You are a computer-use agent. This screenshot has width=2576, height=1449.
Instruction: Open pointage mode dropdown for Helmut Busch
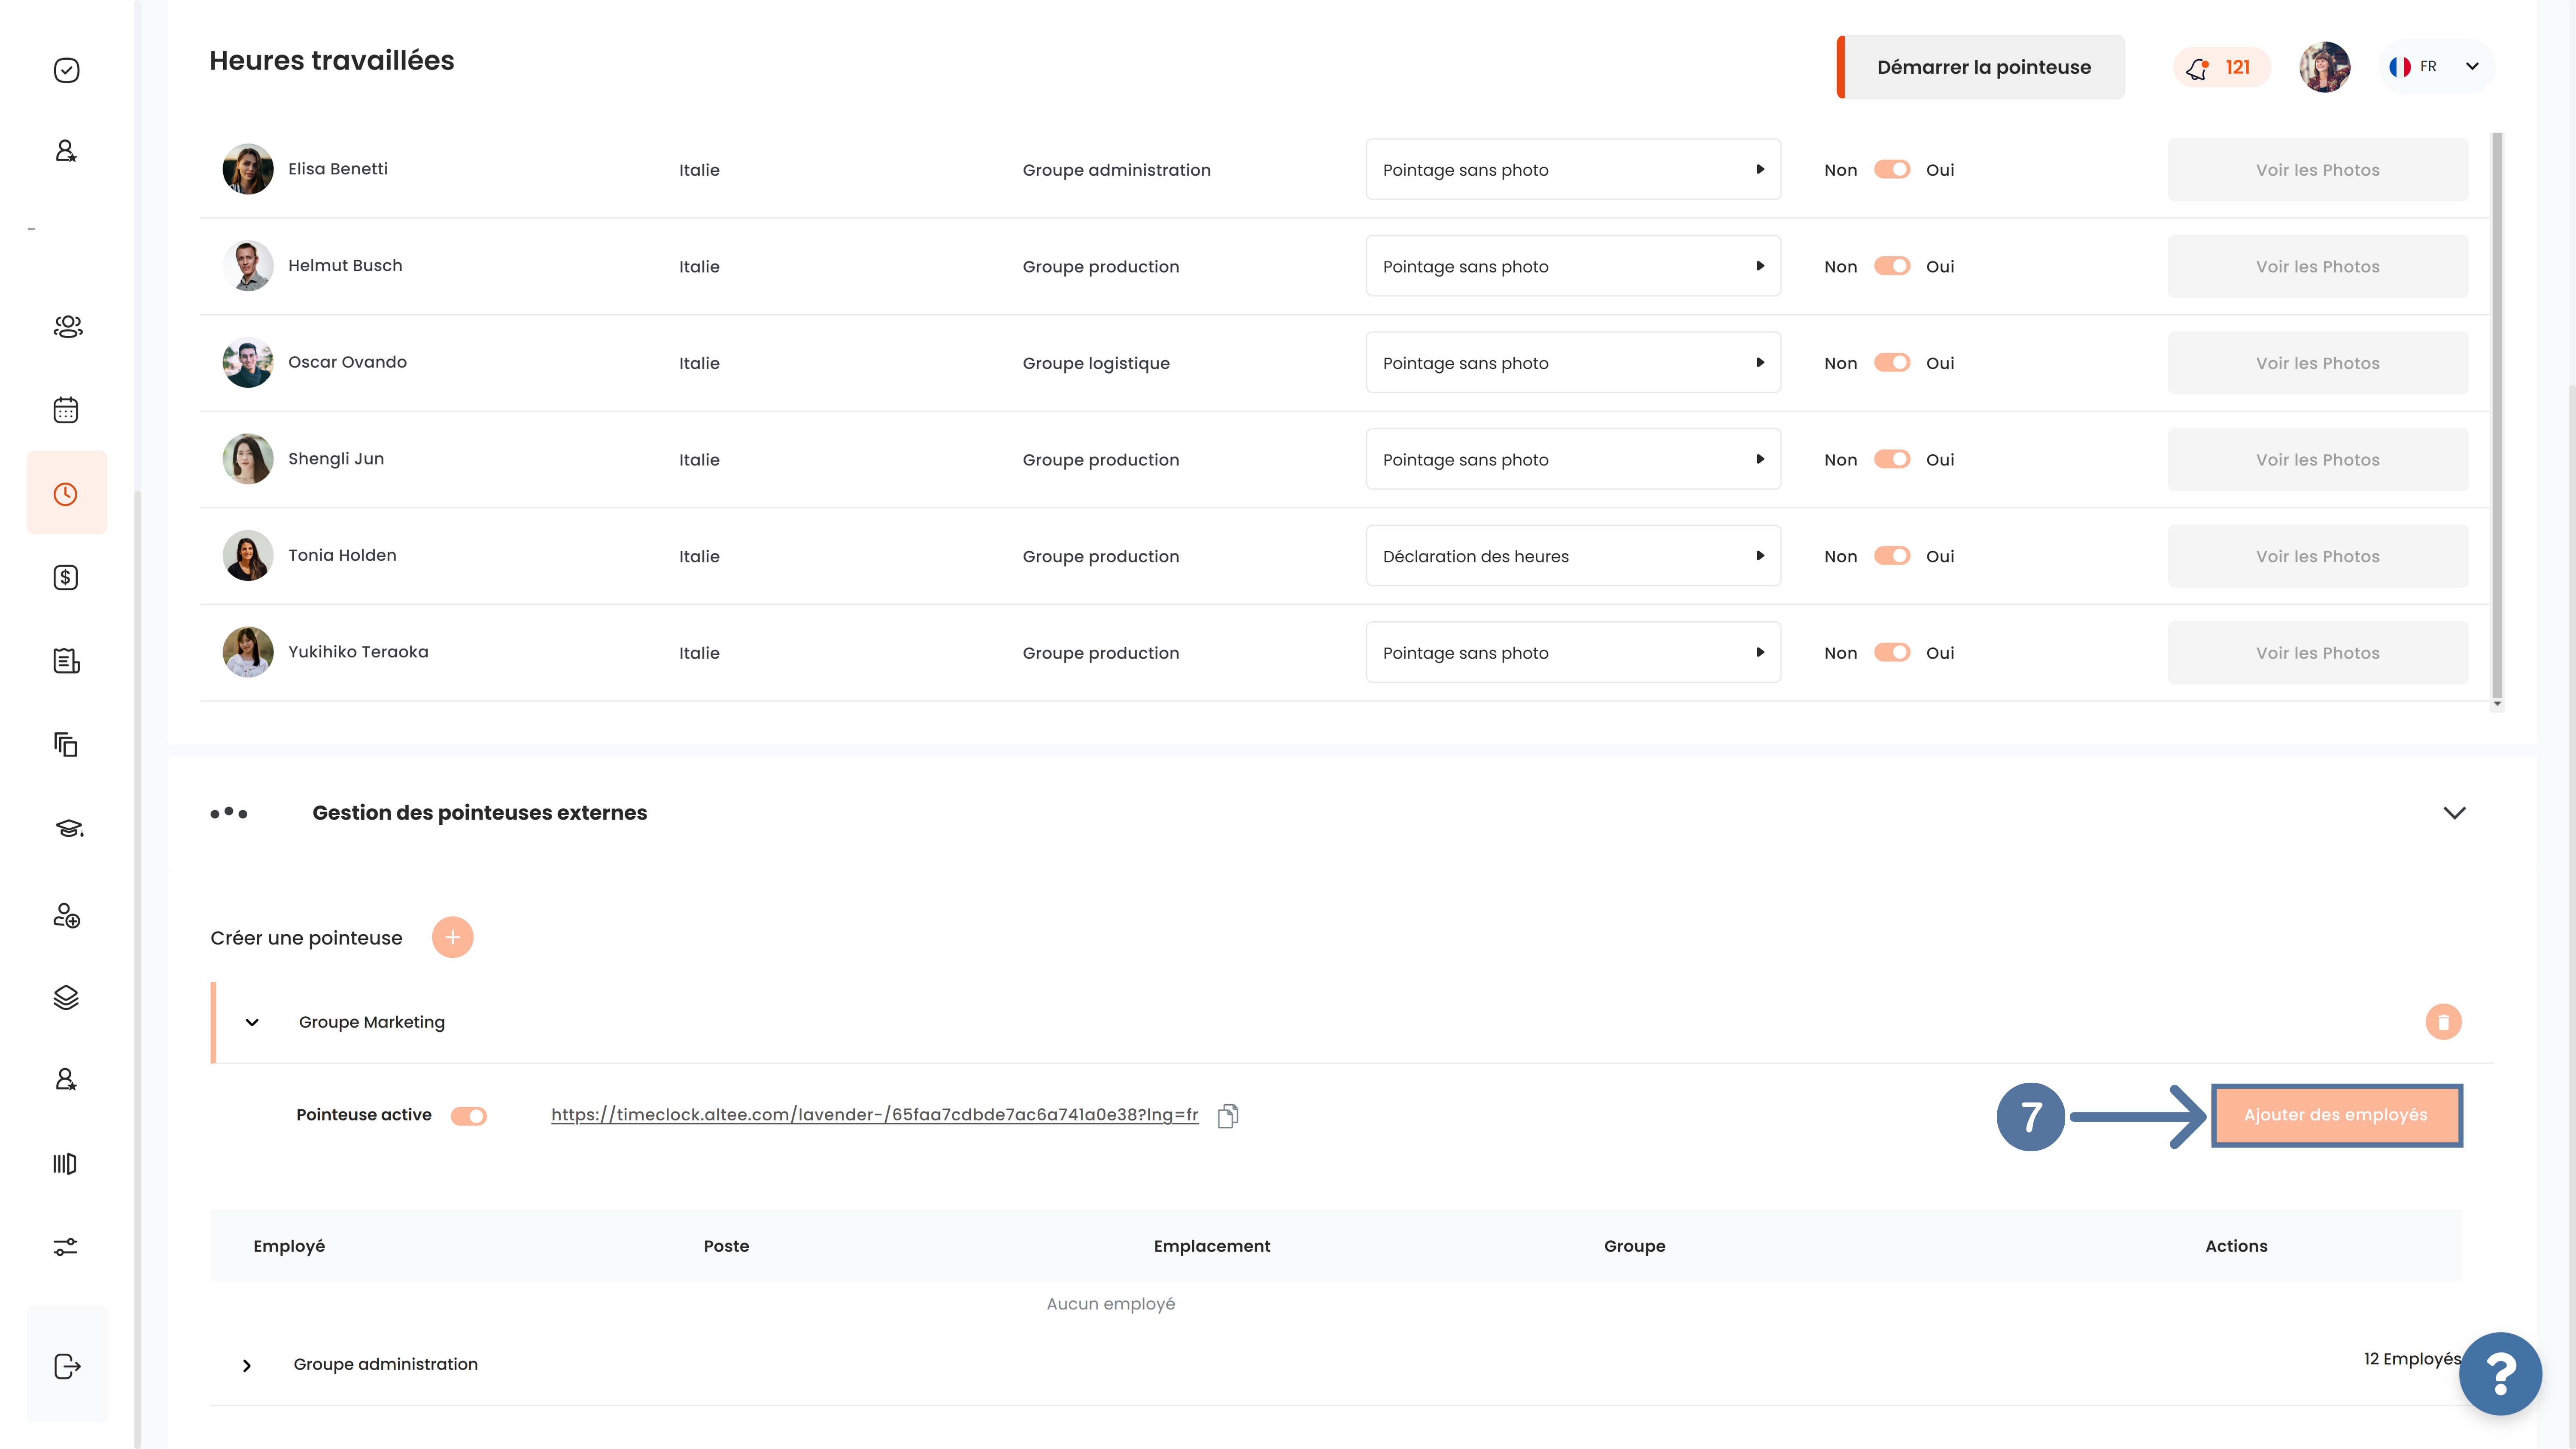pyautogui.click(x=1573, y=266)
